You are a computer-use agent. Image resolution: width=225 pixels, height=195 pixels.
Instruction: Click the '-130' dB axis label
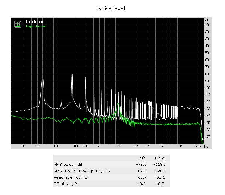tap(207, 109)
